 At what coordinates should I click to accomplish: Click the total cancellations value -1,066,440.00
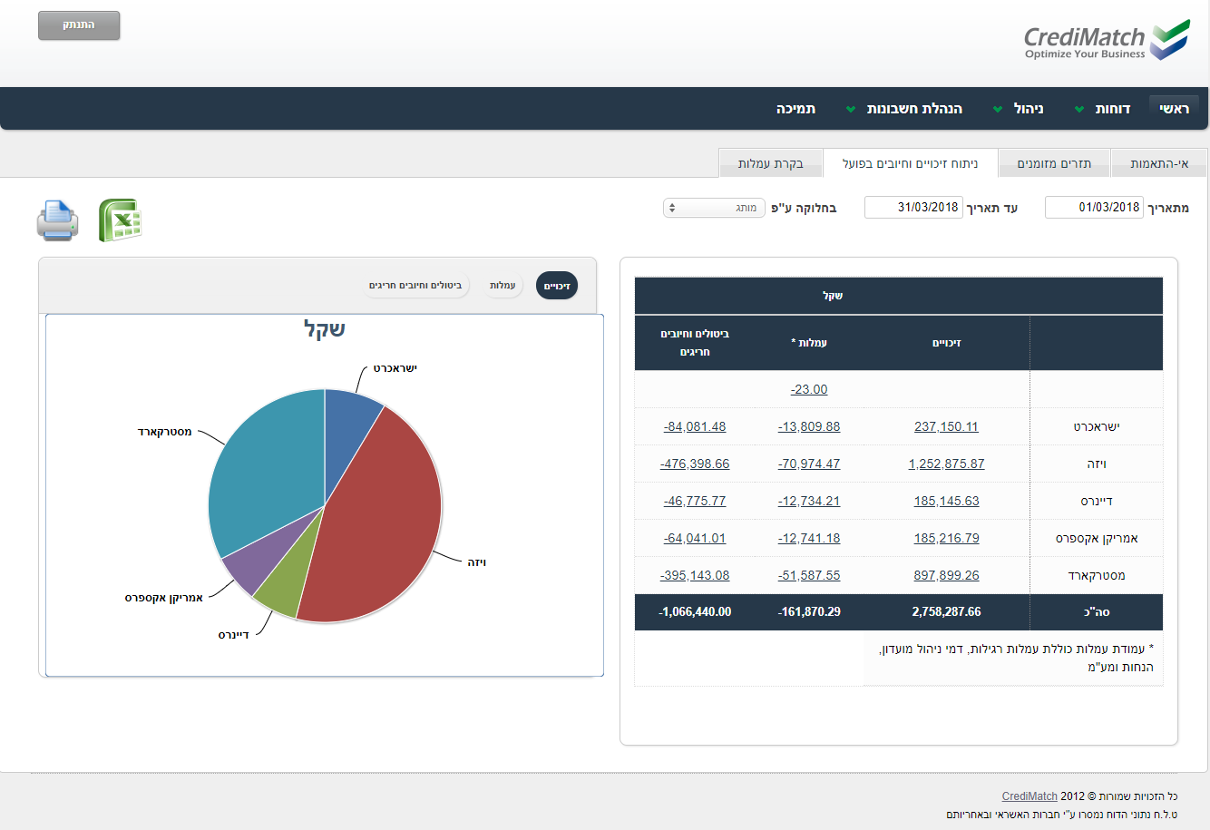pyautogui.click(x=695, y=612)
